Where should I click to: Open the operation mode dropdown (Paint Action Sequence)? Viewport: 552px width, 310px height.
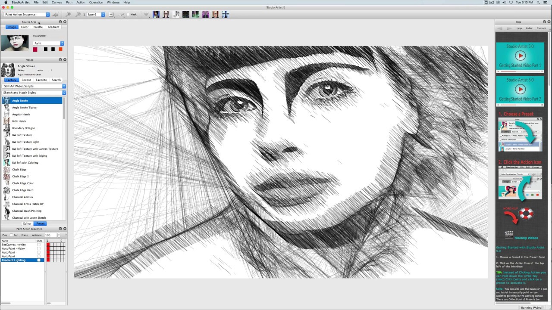click(x=27, y=15)
